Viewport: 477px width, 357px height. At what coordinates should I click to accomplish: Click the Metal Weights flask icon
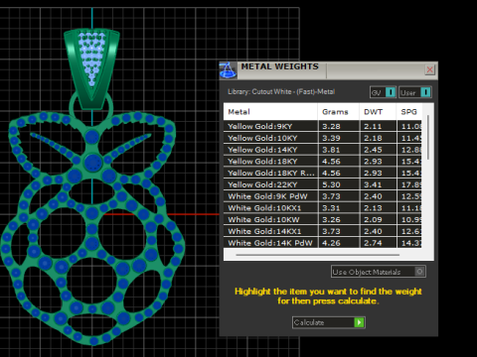coord(228,70)
